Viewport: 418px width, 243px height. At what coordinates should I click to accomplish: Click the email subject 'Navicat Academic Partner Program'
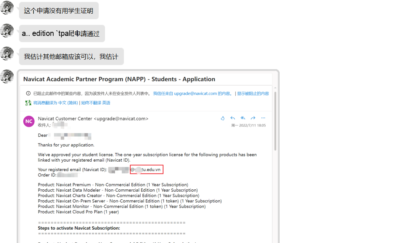[119, 79]
